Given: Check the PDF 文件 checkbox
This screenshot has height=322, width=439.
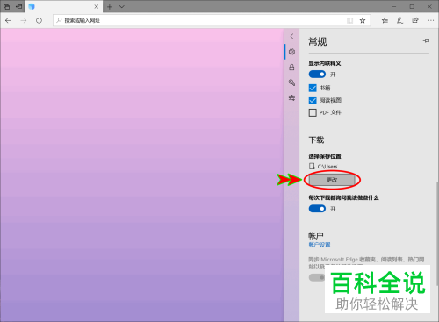Looking at the screenshot, I should (313, 112).
